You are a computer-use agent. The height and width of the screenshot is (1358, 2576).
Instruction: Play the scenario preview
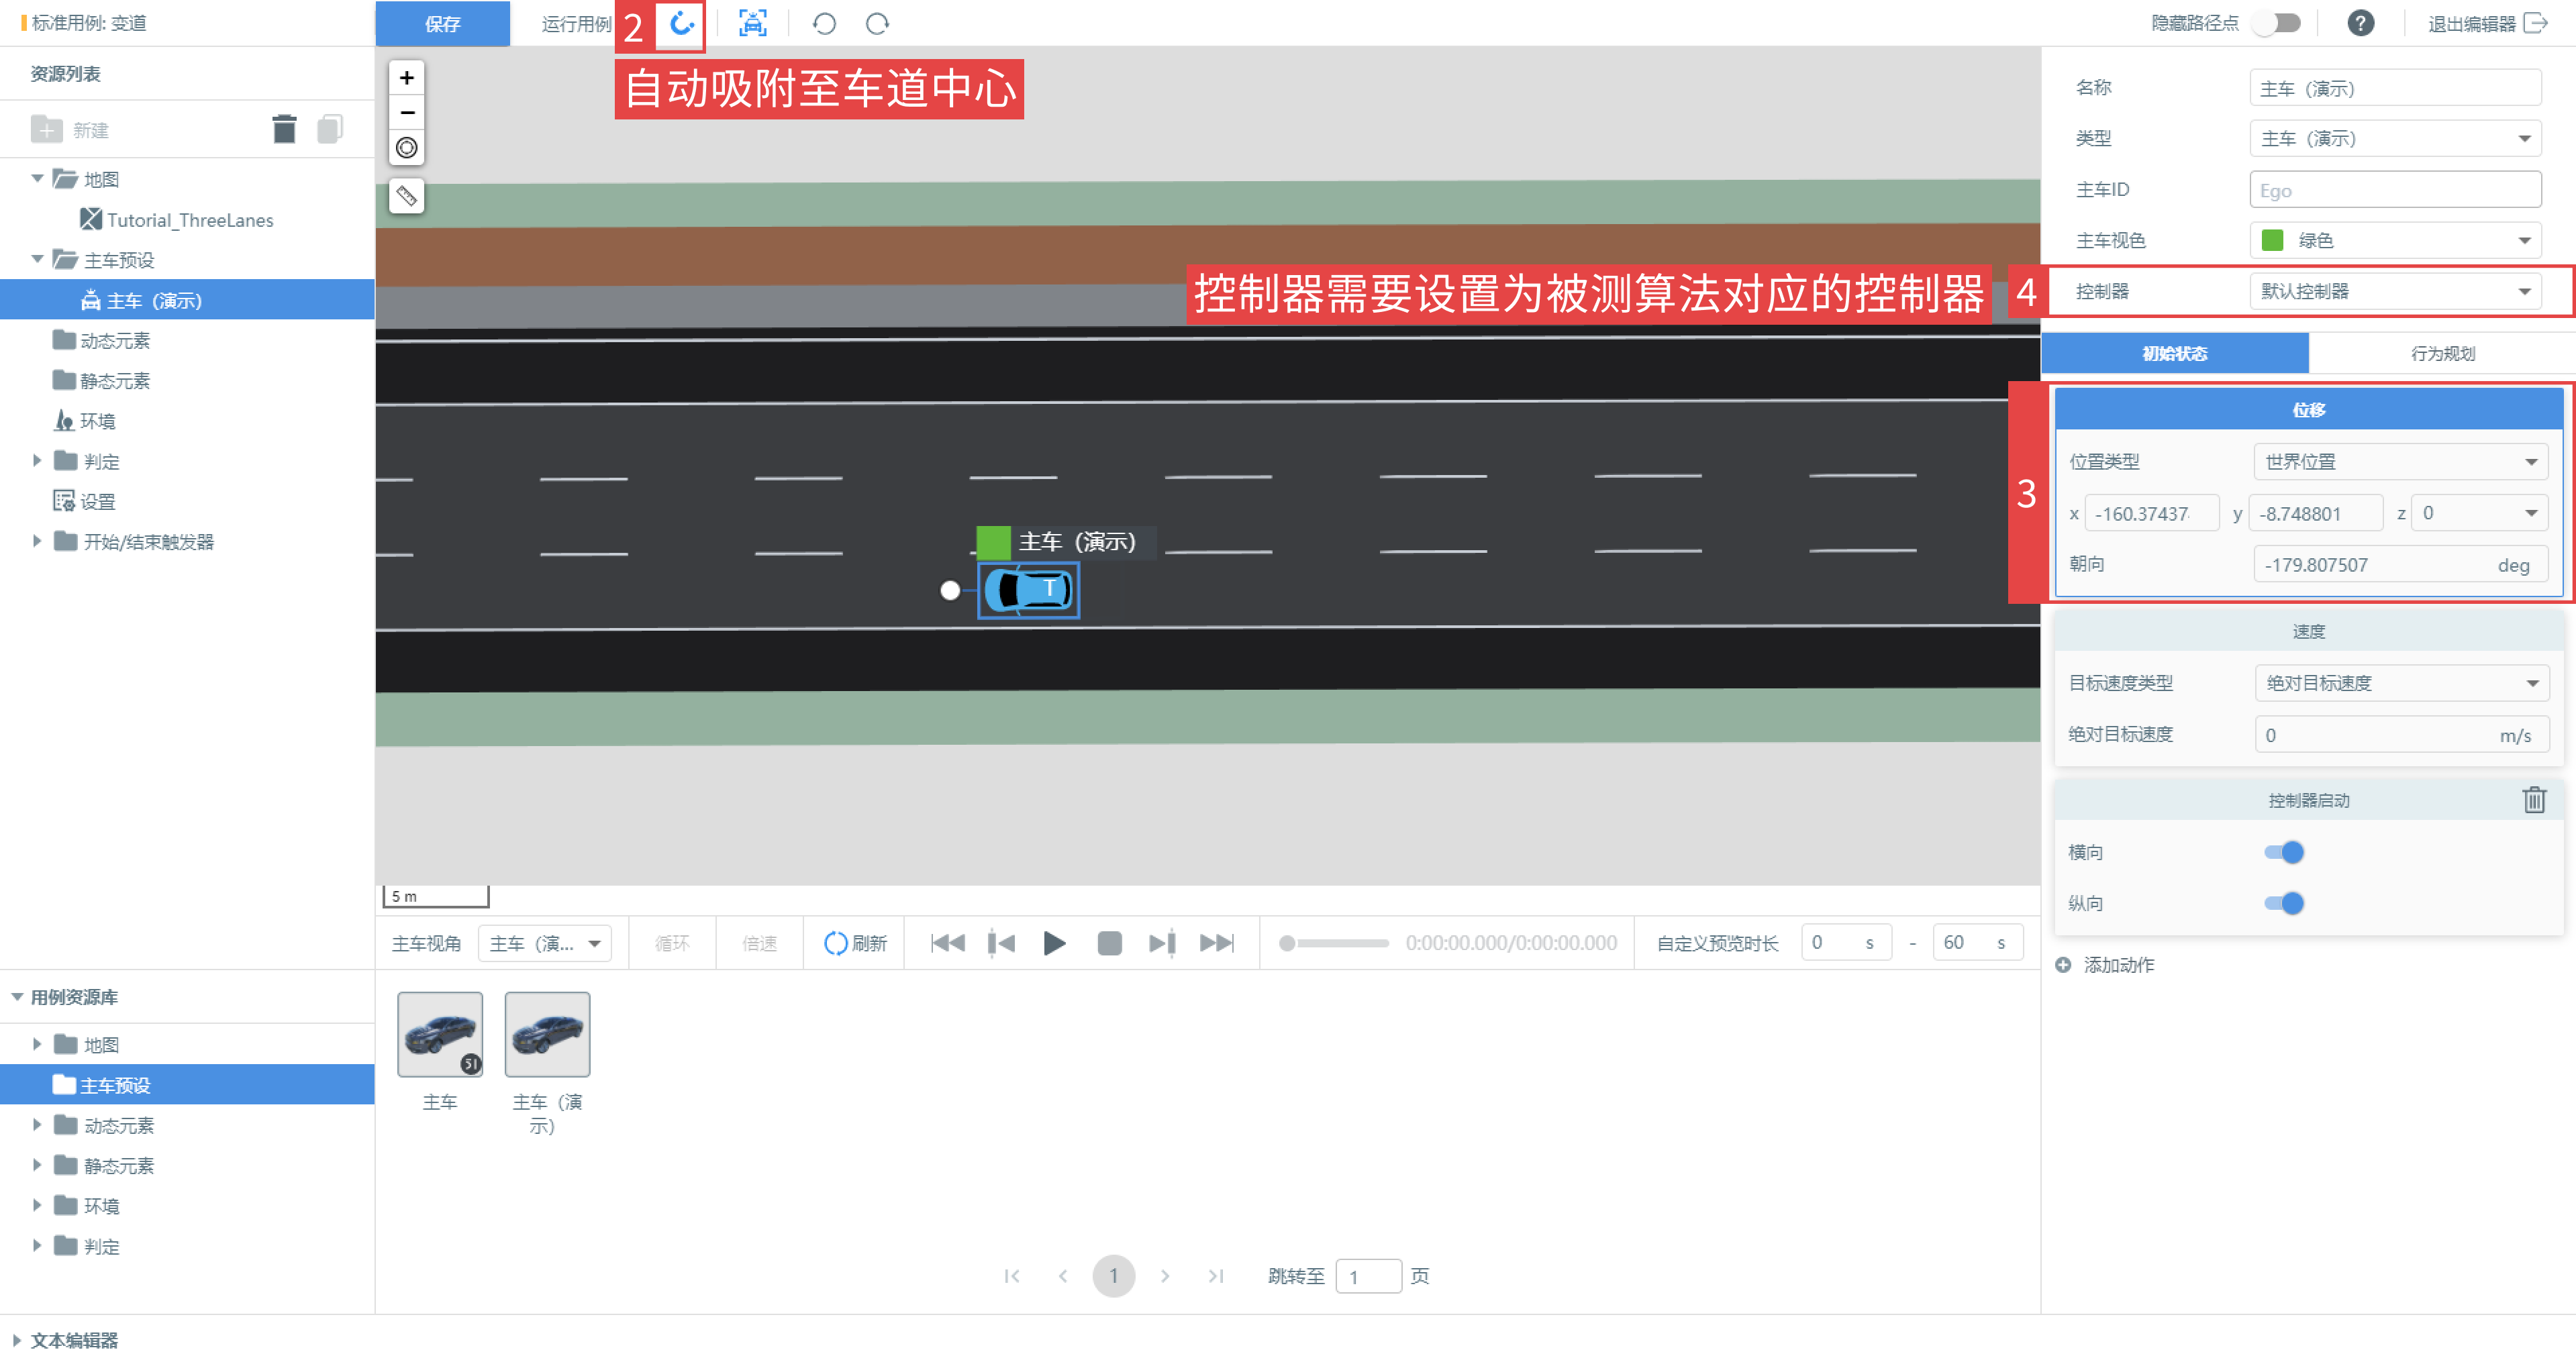click(1054, 943)
